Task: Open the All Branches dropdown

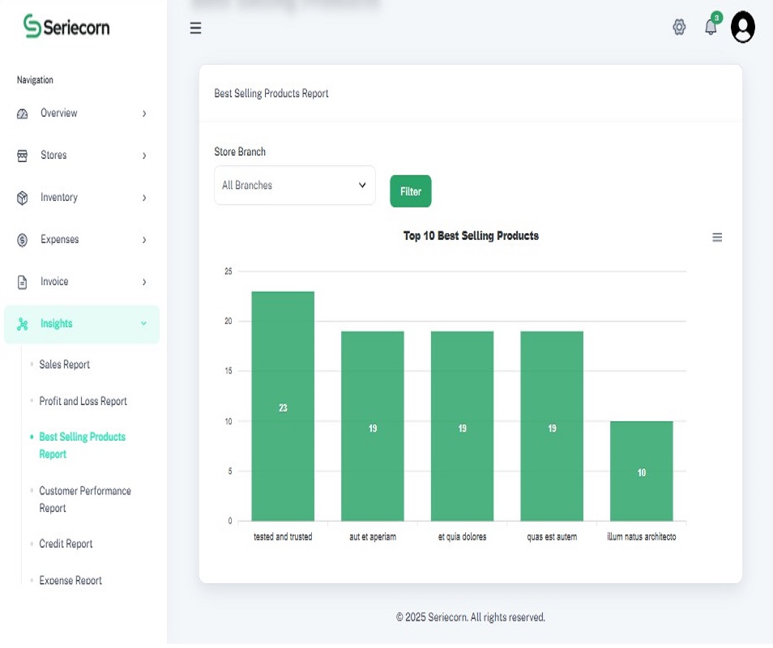Action: click(294, 185)
